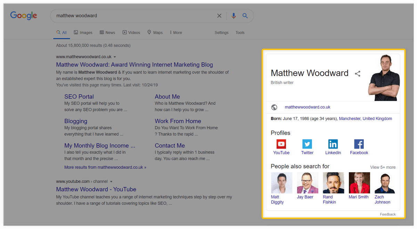417x229 pixels.
Task: Switch to the Videos tab
Action: (x=131, y=33)
